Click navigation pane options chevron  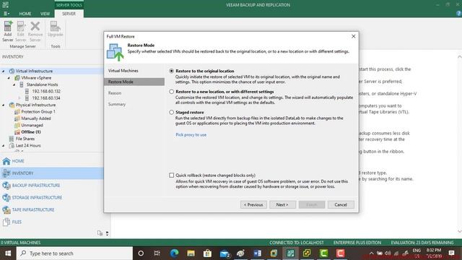[108, 233]
